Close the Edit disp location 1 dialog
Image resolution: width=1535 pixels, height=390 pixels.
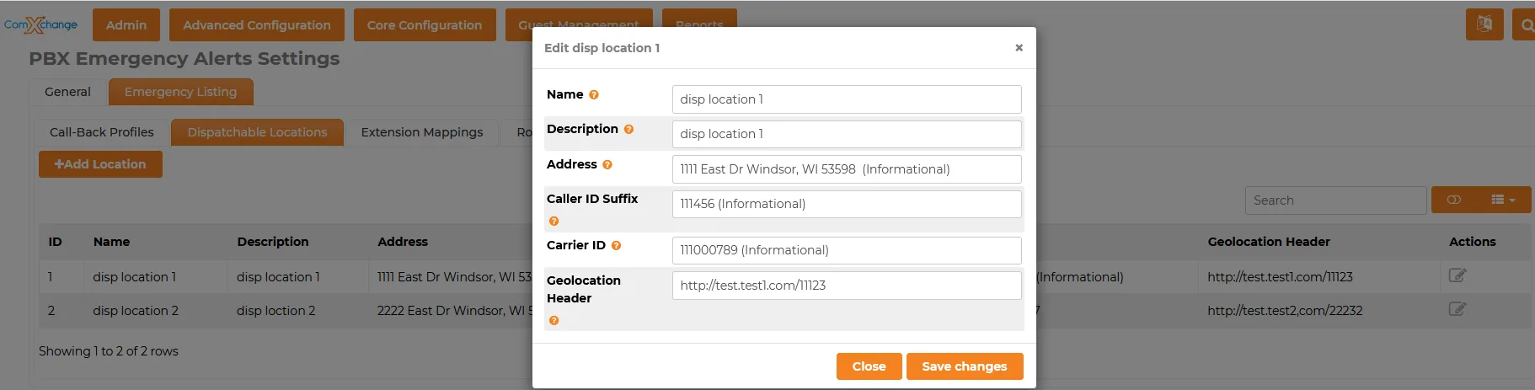[x=1019, y=48]
